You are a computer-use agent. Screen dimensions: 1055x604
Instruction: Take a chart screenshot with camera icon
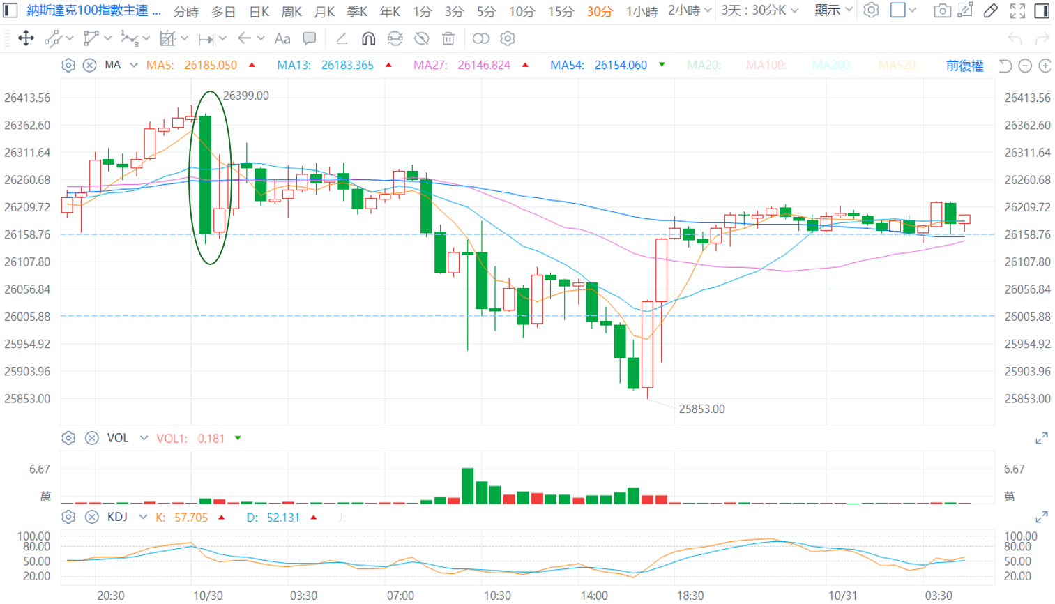942,10
